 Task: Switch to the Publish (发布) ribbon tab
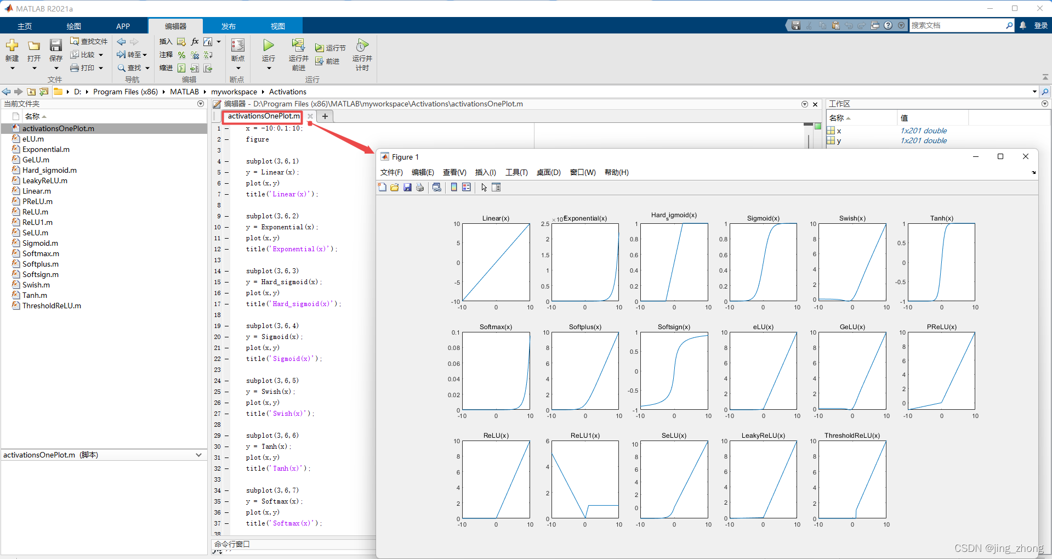coord(229,26)
